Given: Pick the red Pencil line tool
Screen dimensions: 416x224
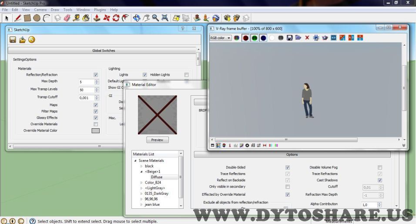Looking at the screenshot, I should pos(17,18).
